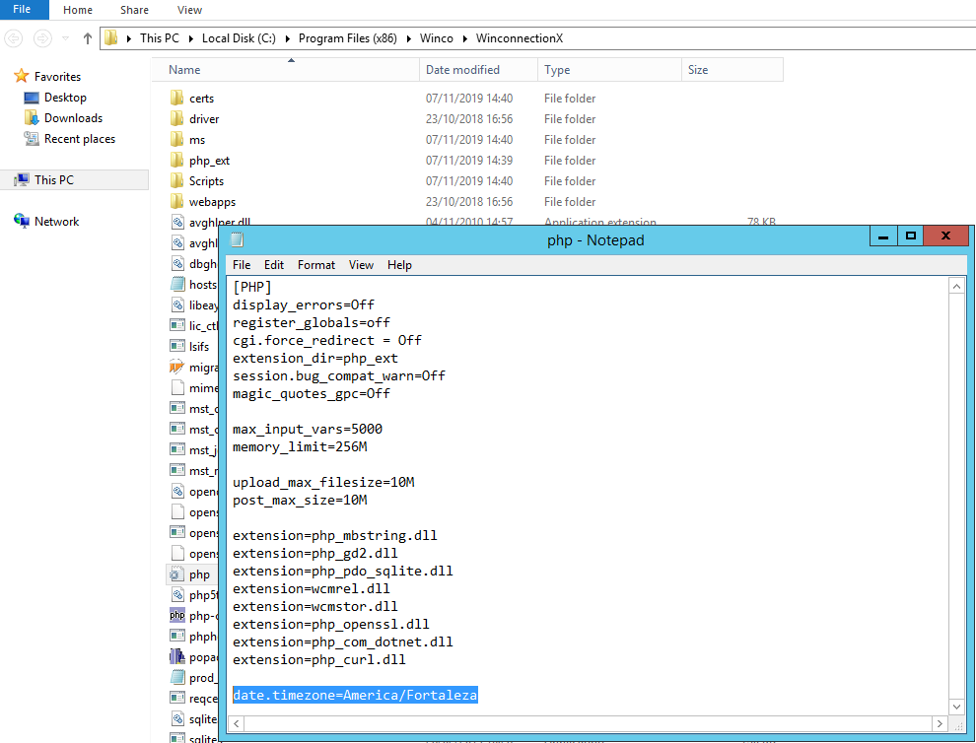Click the Forward arrow in Explorer
This screenshot has width=976, height=743.
tap(42, 38)
